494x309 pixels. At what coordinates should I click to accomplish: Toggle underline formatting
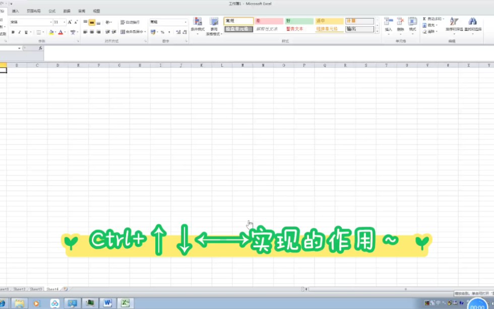[26, 32]
